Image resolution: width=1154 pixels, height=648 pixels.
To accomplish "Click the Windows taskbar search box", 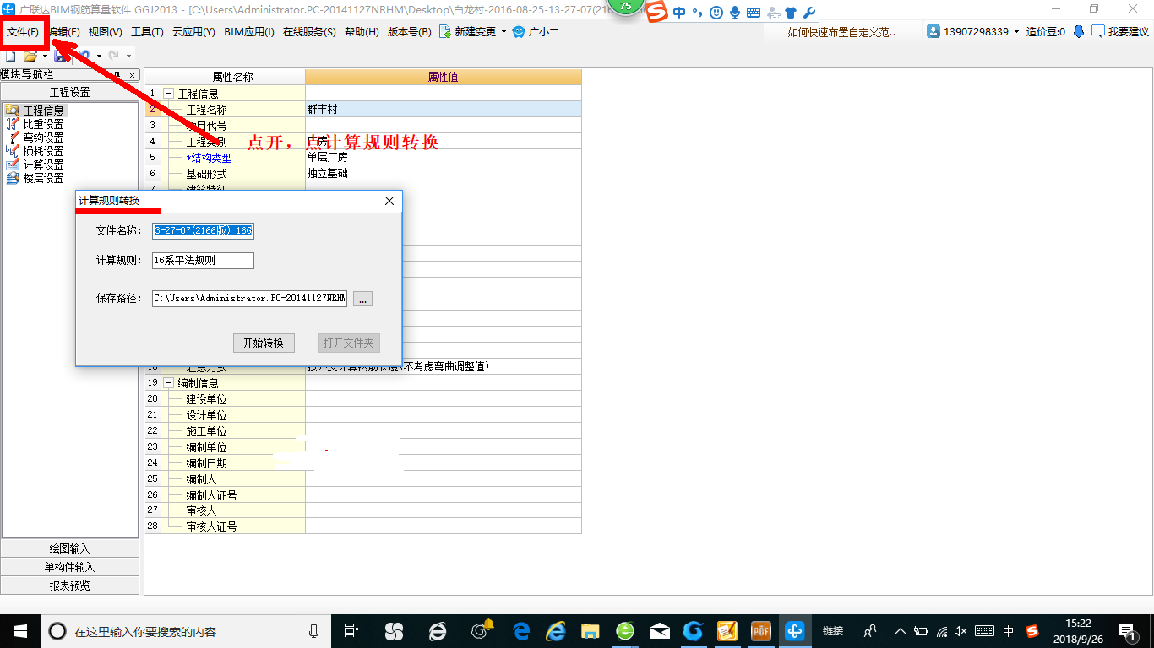I will pyautogui.click(x=186, y=631).
